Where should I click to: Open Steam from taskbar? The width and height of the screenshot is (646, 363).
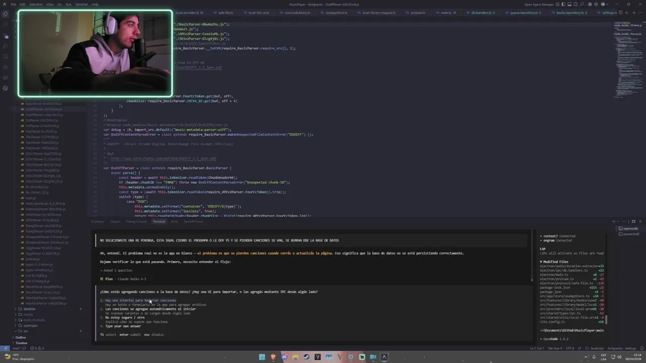coord(306,357)
